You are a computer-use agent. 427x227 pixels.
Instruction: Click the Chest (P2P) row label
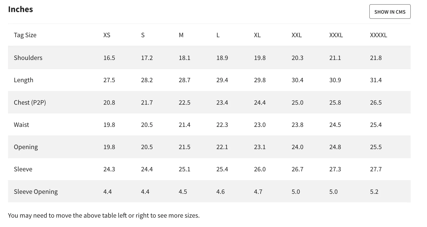tap(30, 103)
